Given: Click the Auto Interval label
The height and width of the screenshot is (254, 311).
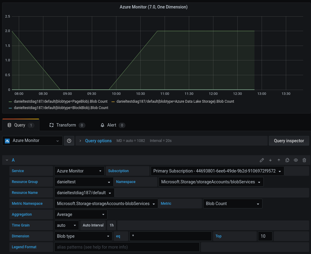Looking at the screenshot, I should point(93,225).
